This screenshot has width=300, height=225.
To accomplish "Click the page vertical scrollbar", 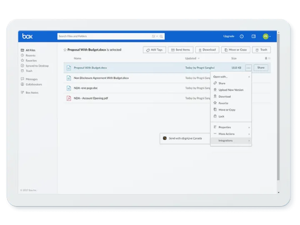I will 278,107.
